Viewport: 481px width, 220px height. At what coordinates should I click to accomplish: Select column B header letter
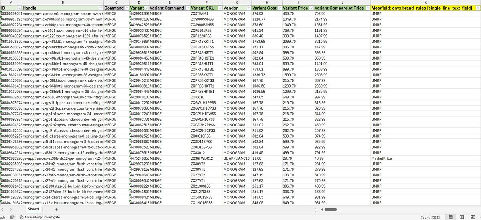(x=63, y=2)
